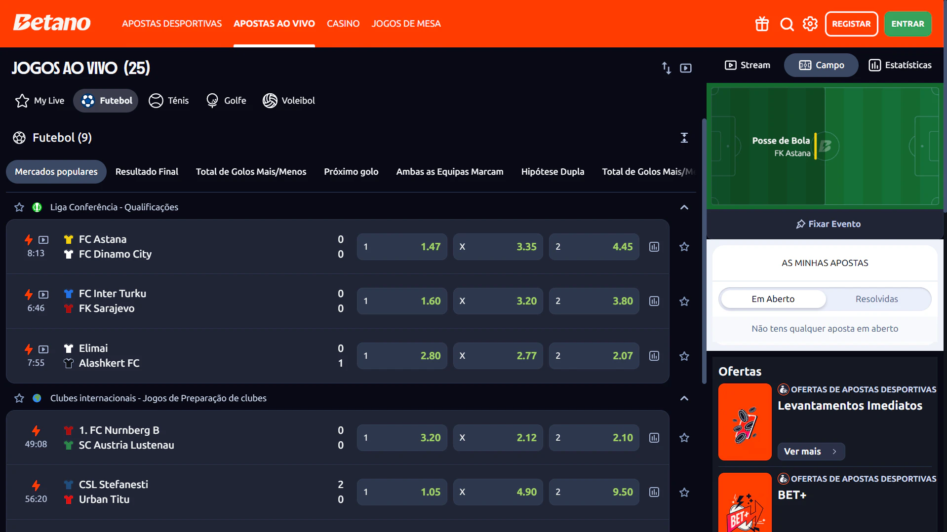The height and width of the screenshot is (532, 947).
Task: Favorite the FC Astana vs Dinamo City match
Action: 684,247
